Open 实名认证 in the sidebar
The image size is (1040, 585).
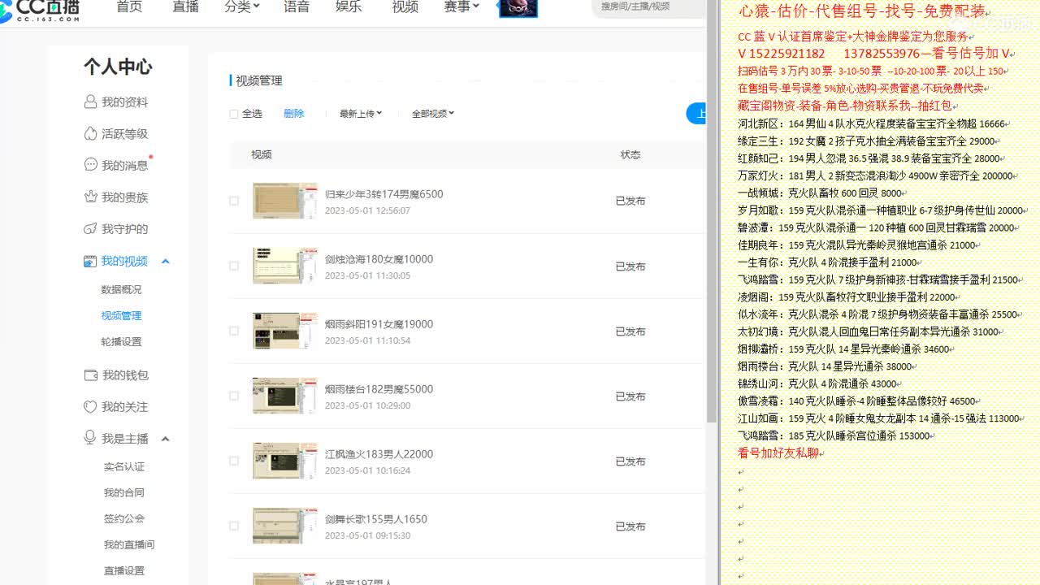[124, 466]
